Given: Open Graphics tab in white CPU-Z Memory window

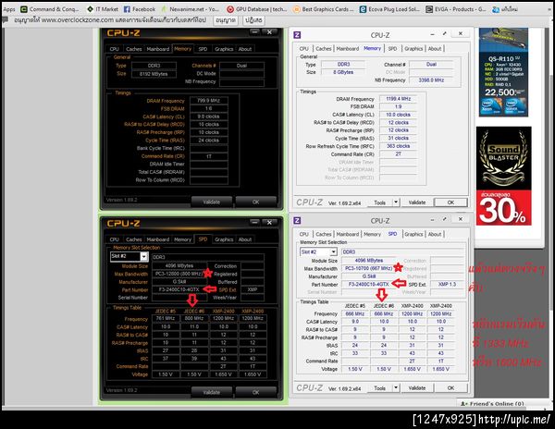Looking at the screenshot, I should 413,48.
